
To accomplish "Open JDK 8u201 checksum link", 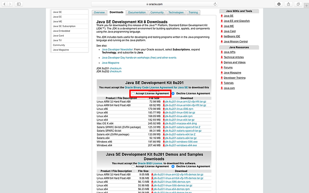I will [115, 68].
